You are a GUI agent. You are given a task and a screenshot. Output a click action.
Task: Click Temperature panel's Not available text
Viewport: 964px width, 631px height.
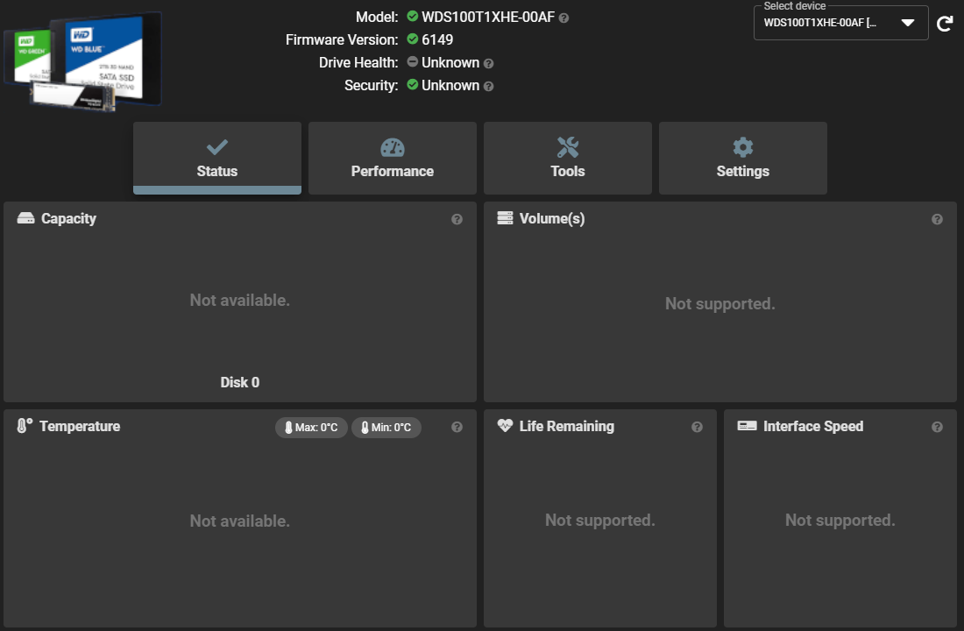click(240, 521)
